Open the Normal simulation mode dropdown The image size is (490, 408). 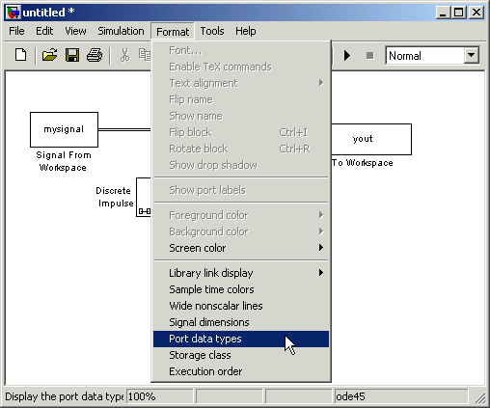471,56
